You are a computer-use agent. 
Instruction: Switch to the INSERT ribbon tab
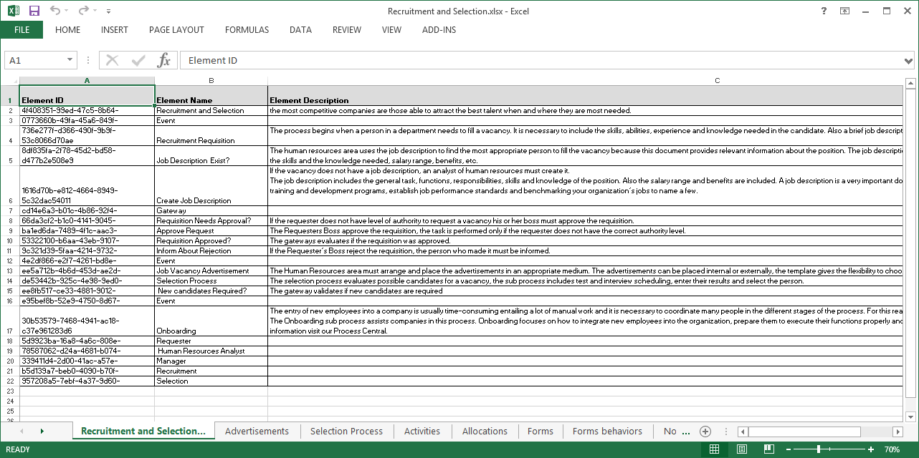pyautogui.click(x=115, y=30)
